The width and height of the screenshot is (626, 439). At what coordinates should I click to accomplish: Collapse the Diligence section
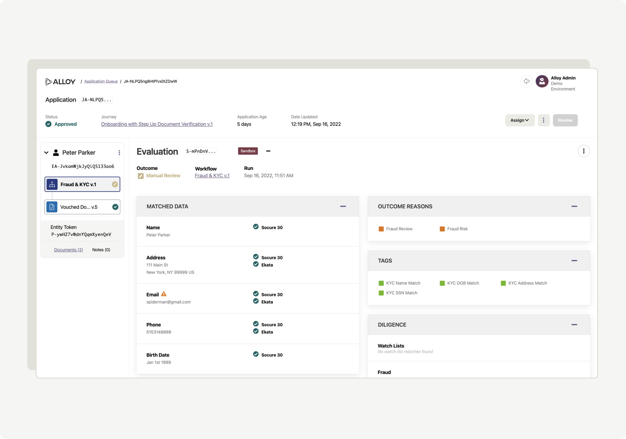point(575,325)
